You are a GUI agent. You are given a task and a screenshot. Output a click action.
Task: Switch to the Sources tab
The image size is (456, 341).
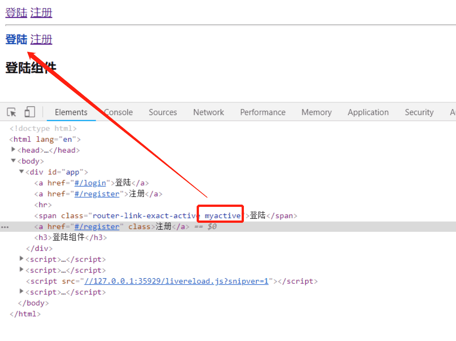163,112
